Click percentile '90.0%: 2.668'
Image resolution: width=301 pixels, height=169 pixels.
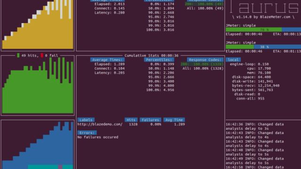(161, 13)
